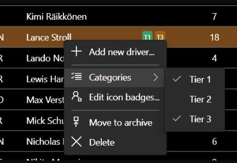This screenshot has width=237, height=163.
Task: Click the X icon next to Delete
Action: click(76, 141)
